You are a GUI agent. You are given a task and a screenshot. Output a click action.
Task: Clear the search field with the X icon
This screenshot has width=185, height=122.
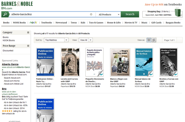[91, 14]
